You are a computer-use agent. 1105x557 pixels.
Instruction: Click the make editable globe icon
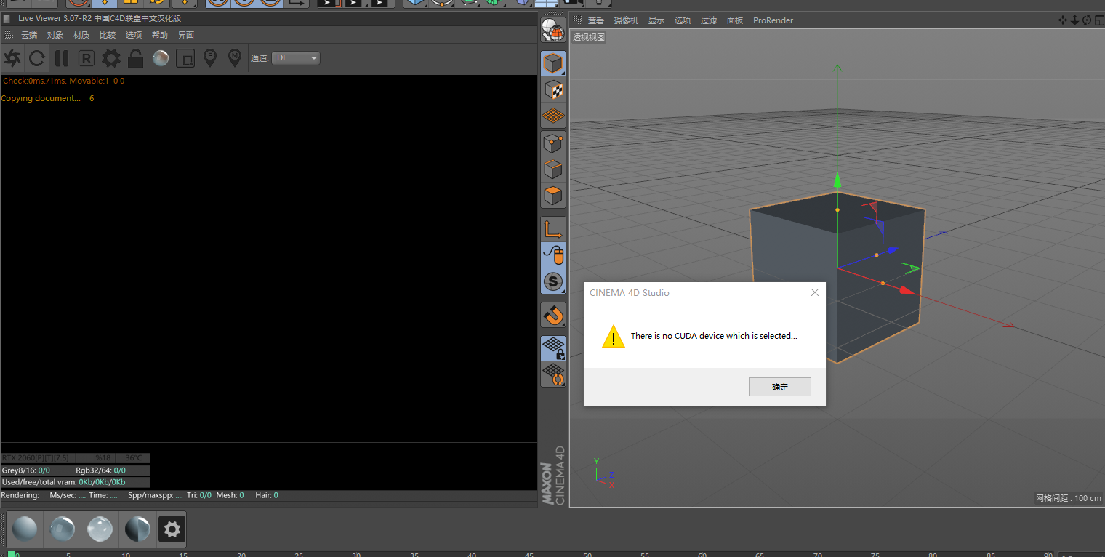tap(553, 31)
